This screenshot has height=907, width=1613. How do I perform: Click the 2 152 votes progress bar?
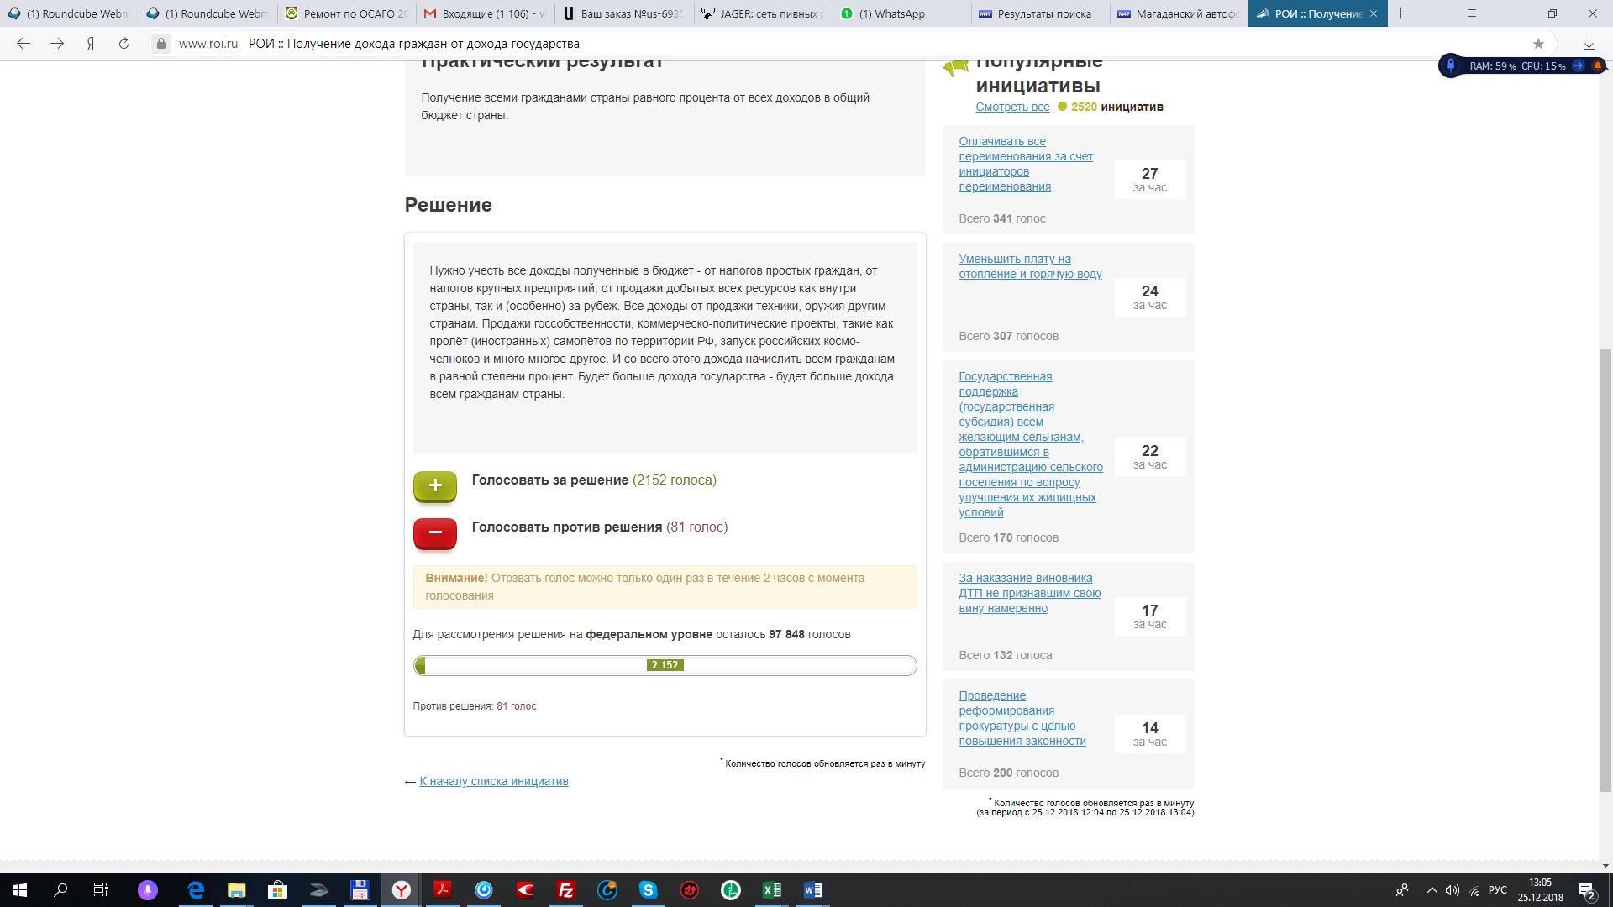click(x=665, y=665)
